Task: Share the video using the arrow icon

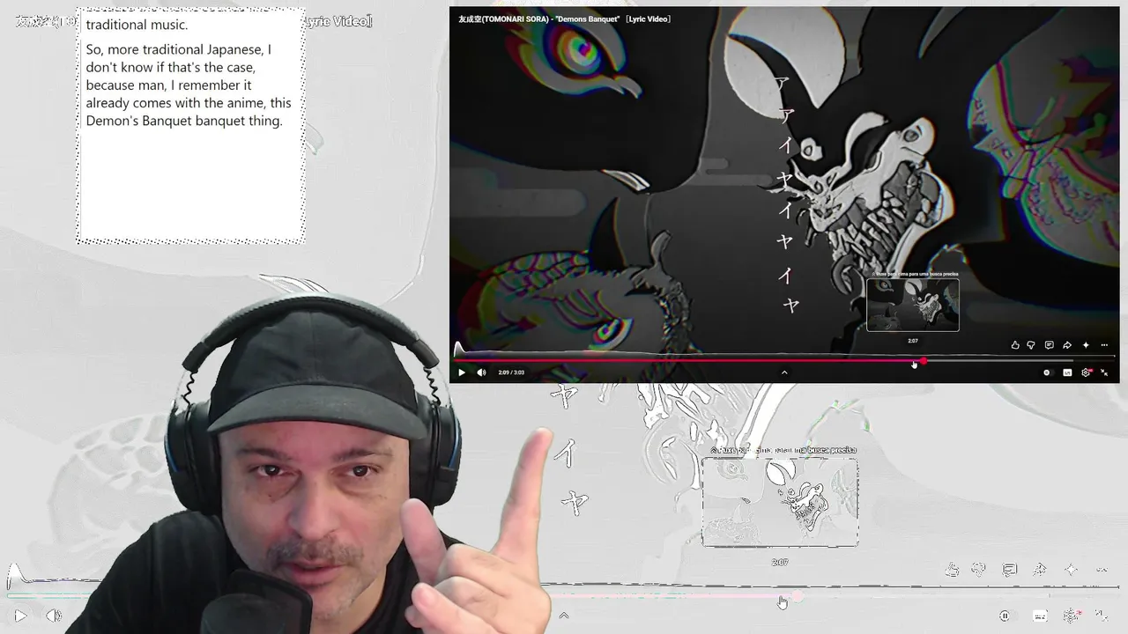Action: (1067, 345)
